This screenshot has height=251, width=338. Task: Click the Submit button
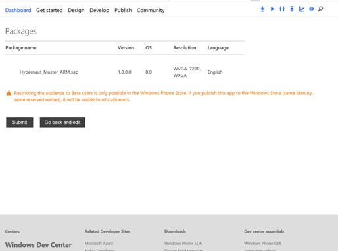20,123
